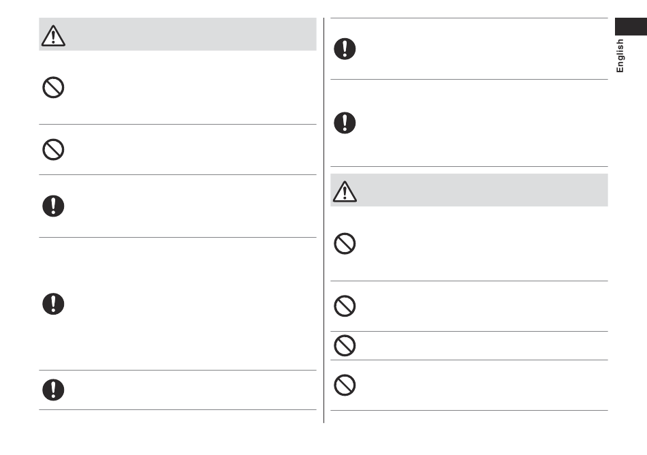Screen dimensions: 647x455
Task: Click the prohibition symbol directly under the right warning header
Action: (345, 243)
